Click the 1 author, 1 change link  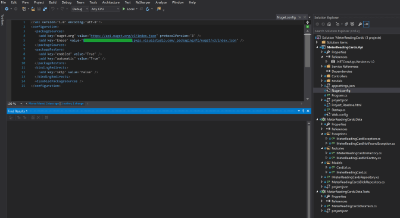click(x=72, y=104)
